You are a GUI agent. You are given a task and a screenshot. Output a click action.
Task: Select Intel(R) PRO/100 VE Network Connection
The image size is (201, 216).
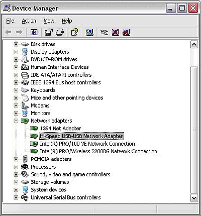tap(87, 144)
